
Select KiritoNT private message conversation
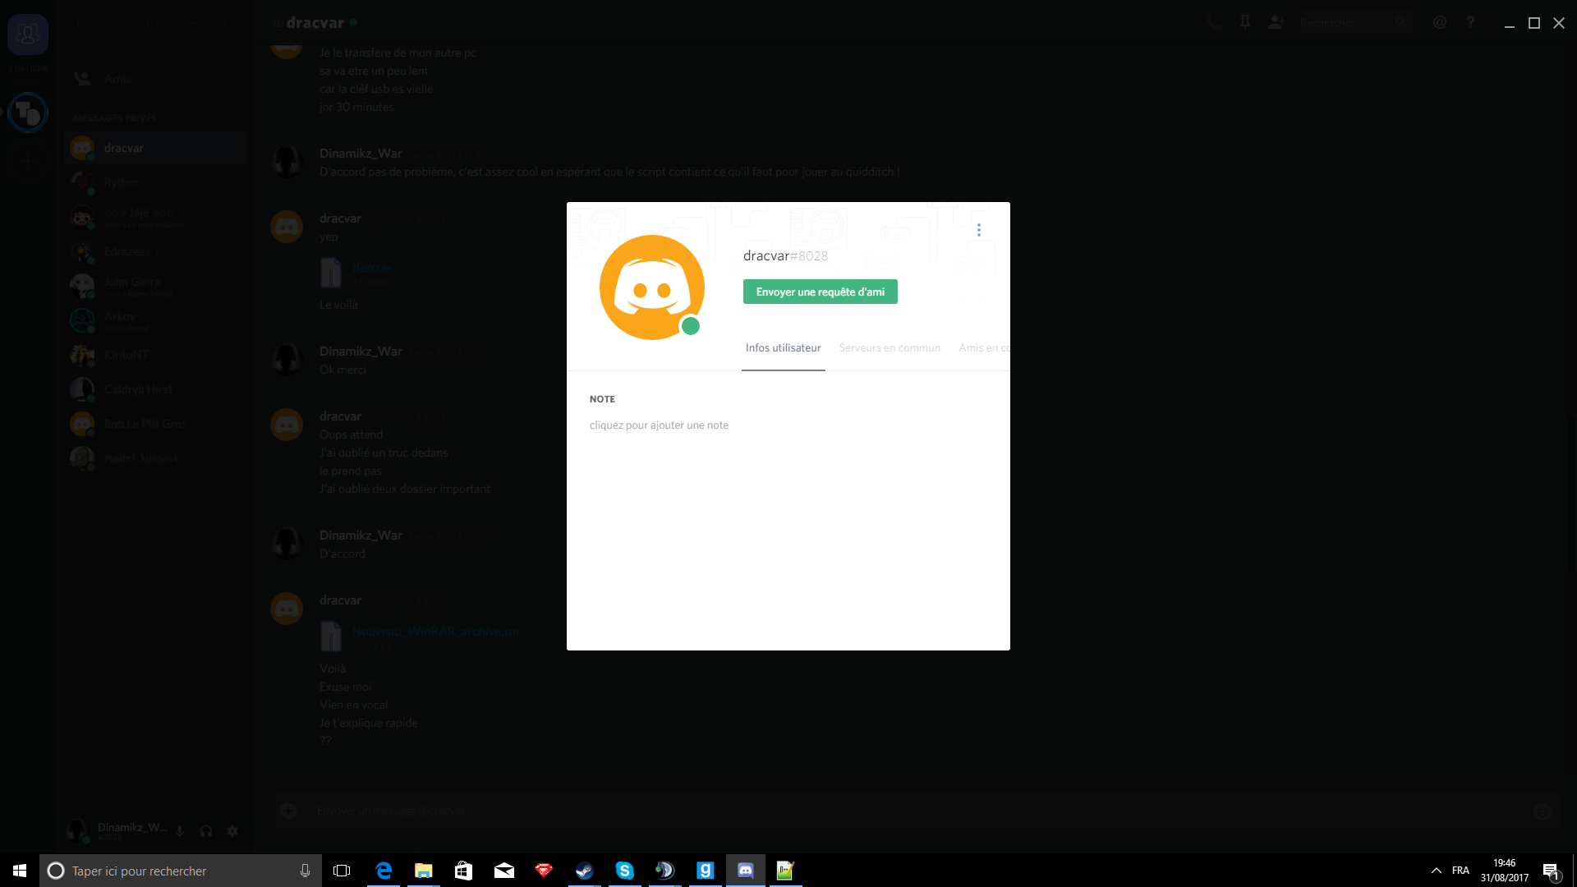[x=155, y=355]
